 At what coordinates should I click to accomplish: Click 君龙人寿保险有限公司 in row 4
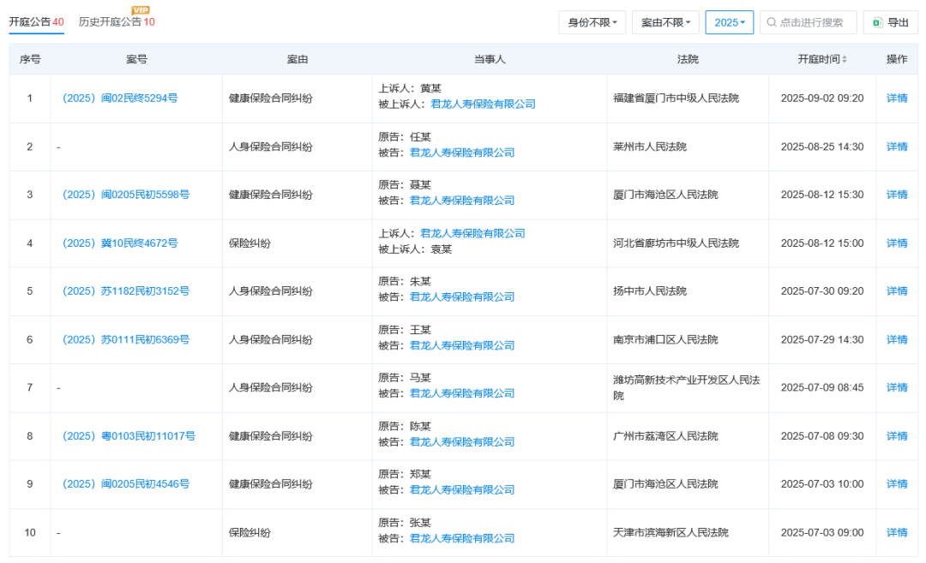[x=472, y=233]
